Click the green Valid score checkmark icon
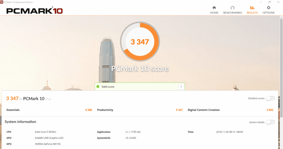This screenshot has width=283, height=149. point(98,87)
